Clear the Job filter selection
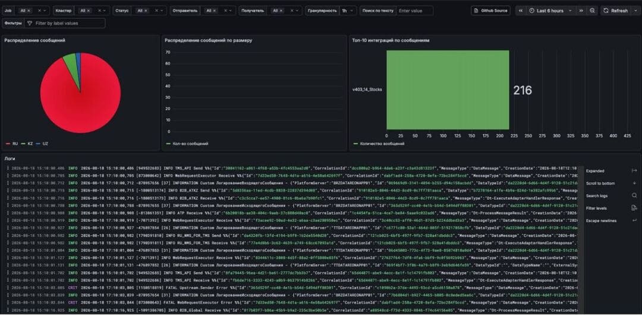Image resolution: width=642 pixels, height=315 pixels. tap(39, 11)
